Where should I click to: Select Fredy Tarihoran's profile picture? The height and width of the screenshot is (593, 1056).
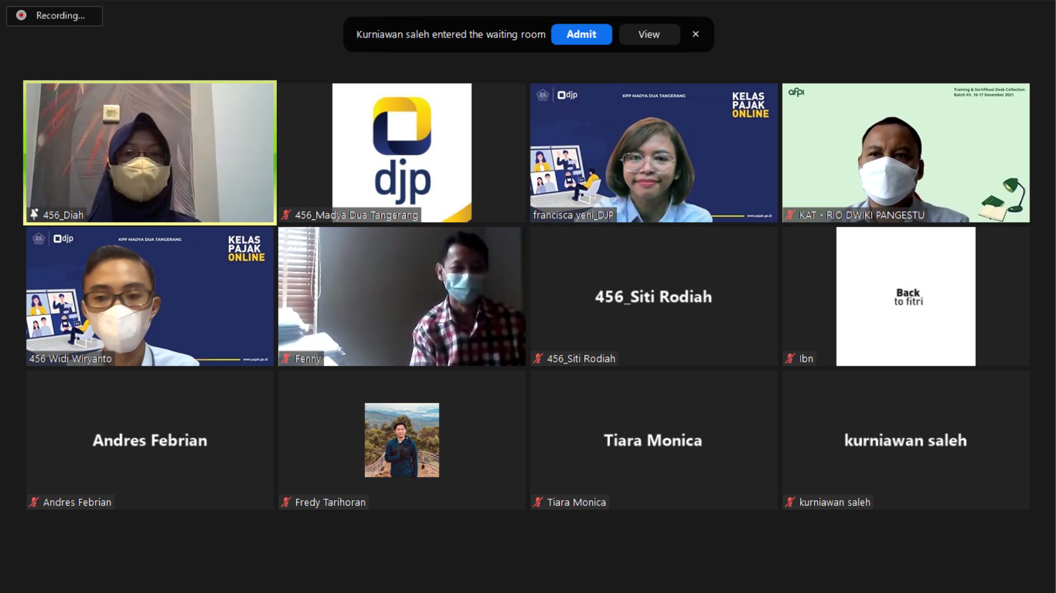(x=402, y=440)
